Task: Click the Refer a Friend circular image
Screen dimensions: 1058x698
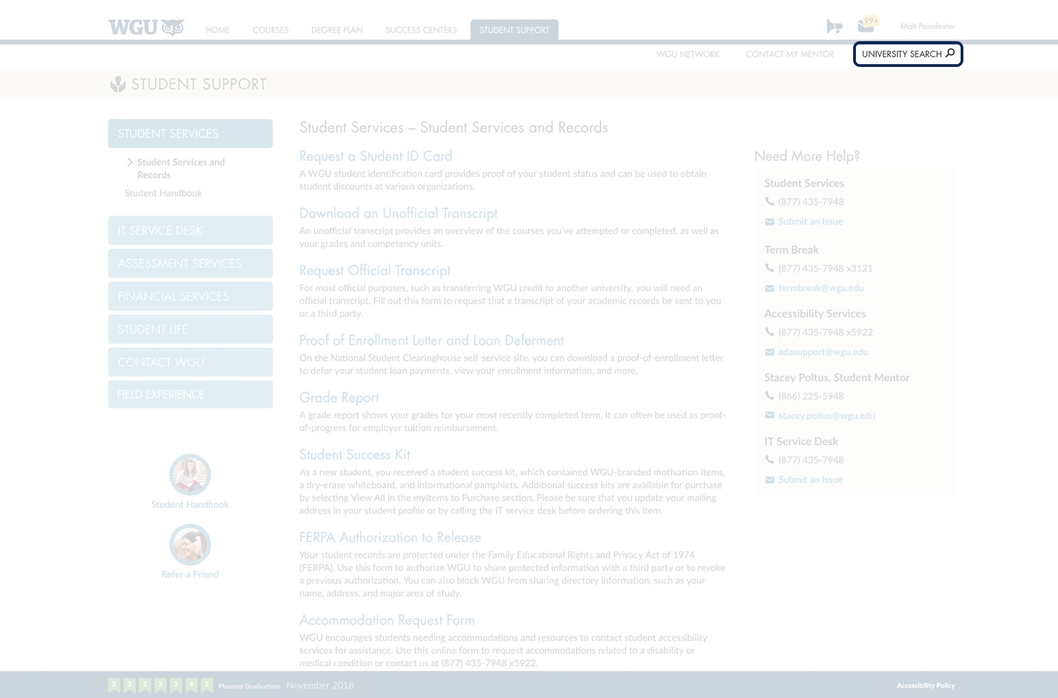Action: 190,545
